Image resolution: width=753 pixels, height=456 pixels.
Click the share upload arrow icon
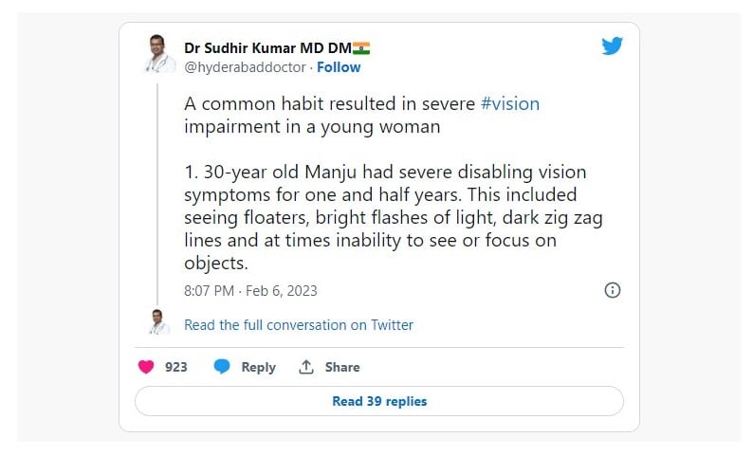point(306,367)
